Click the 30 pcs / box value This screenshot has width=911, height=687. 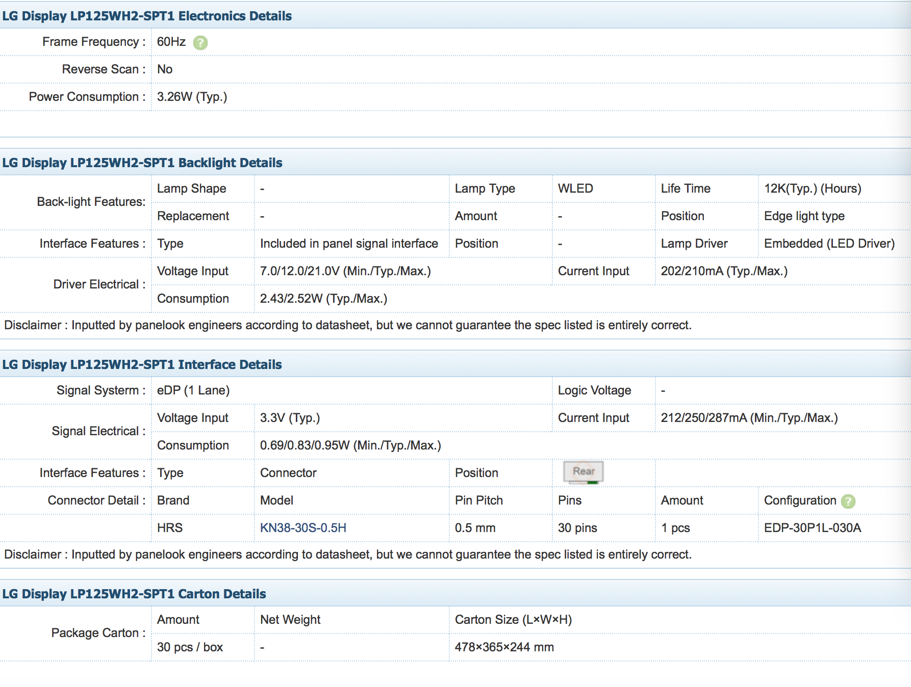click(190, 647)
